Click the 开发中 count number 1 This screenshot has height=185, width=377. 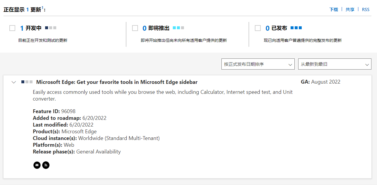(x=22, y=28)
